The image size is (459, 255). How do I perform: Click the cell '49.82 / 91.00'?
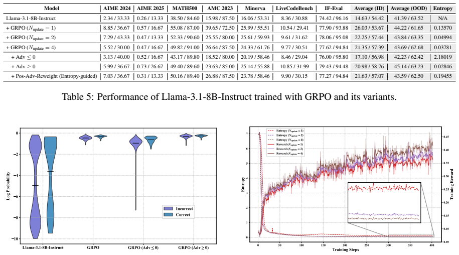click(185, 47)
